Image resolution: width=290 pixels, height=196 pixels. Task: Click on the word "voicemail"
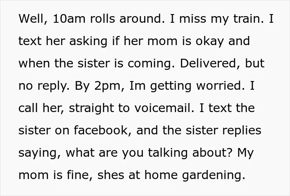(164, 108)
